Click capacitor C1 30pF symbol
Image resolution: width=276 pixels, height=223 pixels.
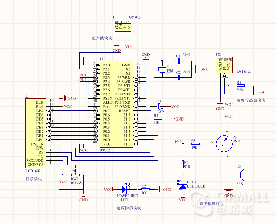(179, 61)
